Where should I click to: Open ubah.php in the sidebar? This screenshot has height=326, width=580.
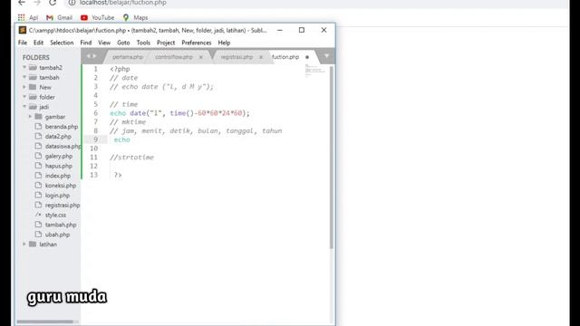click(57, 235)
